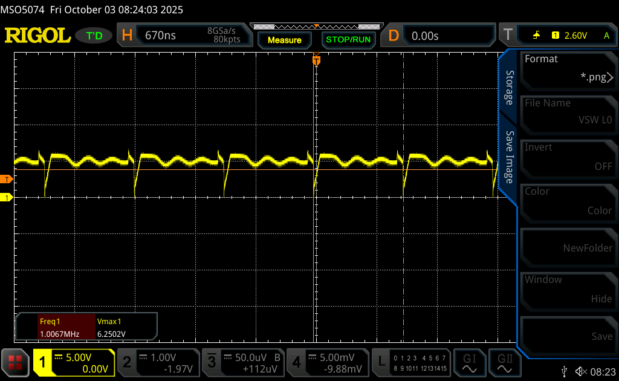Screen dimensions: 619x381
Task: Click the -1.97V channel 2 offset value
Action: tap(178, 369)
